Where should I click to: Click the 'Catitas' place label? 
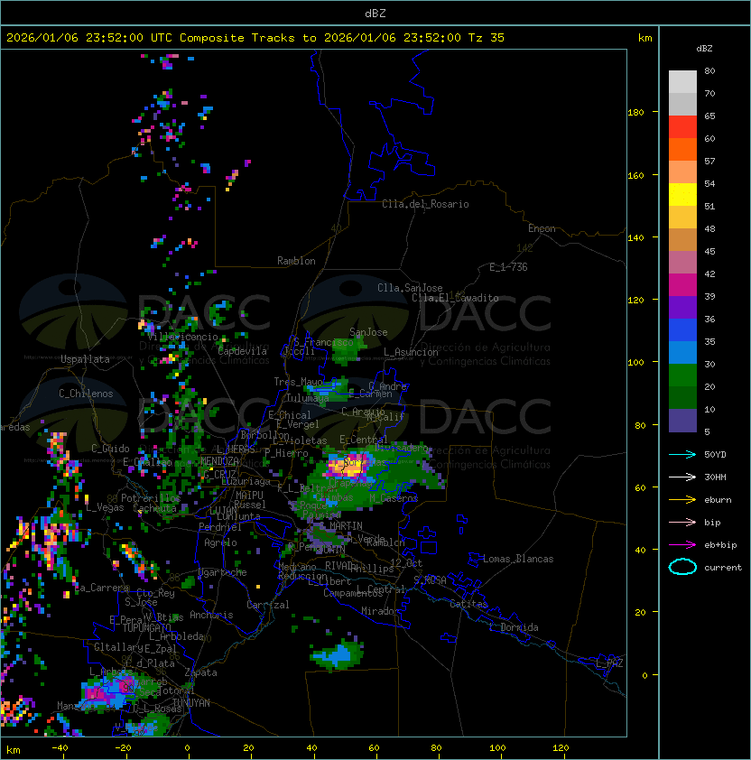[x=468, y=604]
